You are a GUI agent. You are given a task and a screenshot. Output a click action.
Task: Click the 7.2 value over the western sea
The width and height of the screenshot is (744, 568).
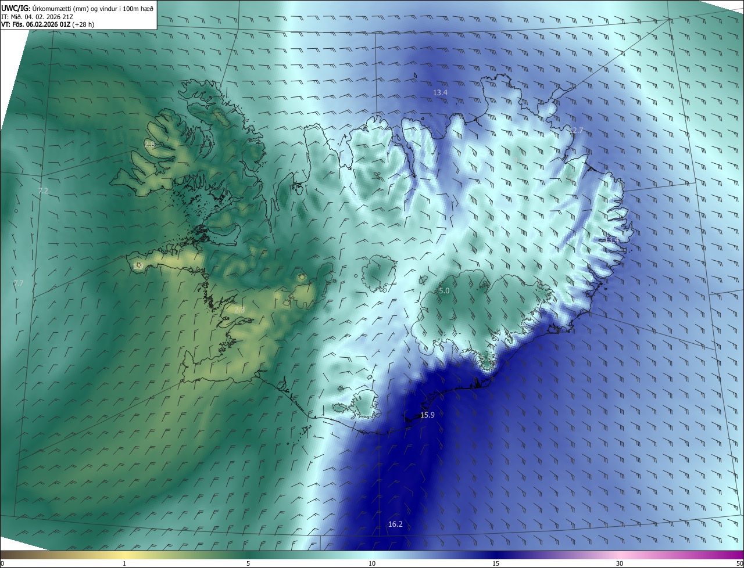[43, 190]
